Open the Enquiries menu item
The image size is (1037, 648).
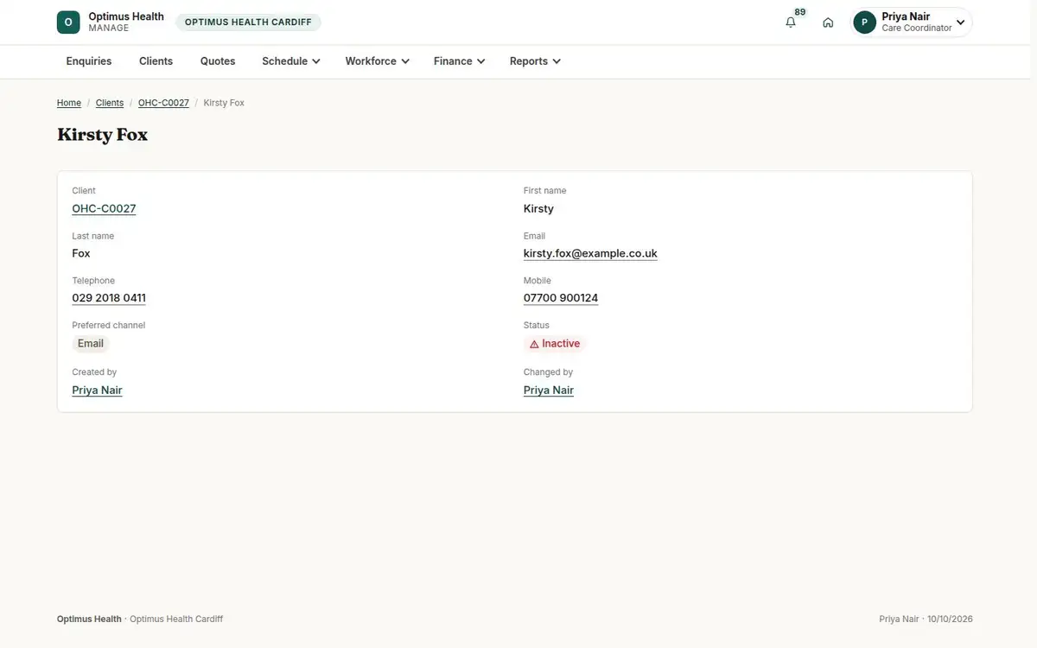(89, 61)
